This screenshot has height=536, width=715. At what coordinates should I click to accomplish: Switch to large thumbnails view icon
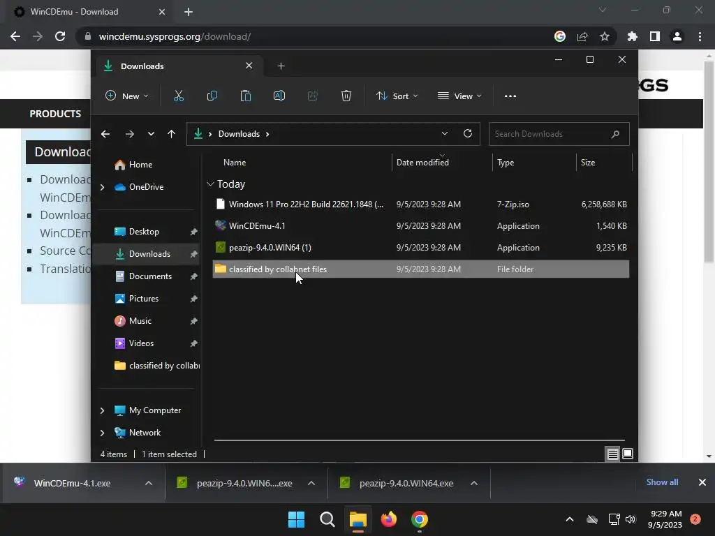coord(628,454)
